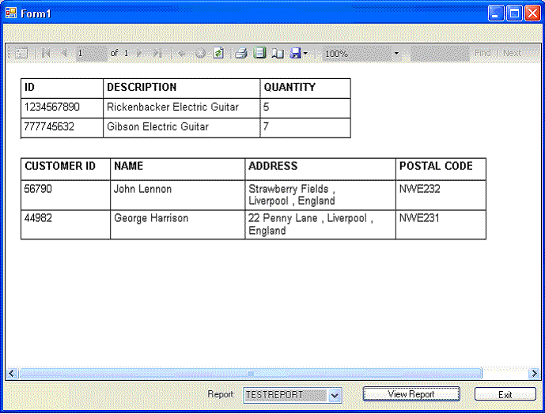
Task: Open the export format dropdown arrow
Action: tap(305, 54)
